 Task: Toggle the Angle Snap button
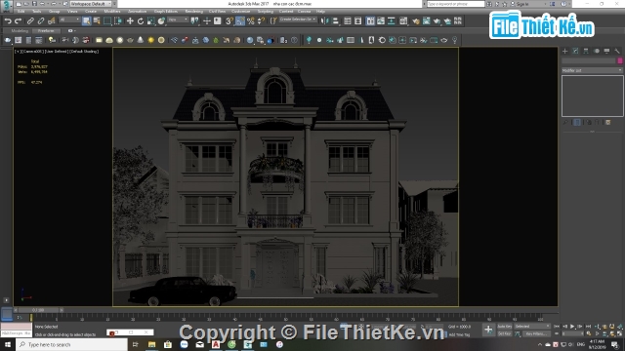click(x=240, y=20)
